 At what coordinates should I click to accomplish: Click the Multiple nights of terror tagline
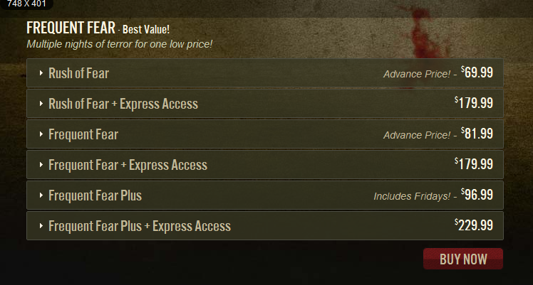[x=119, y=44]
